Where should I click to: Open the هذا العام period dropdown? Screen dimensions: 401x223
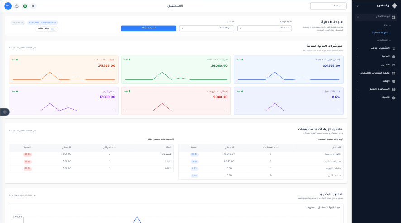pyautogui.click(x=264, y=28)
